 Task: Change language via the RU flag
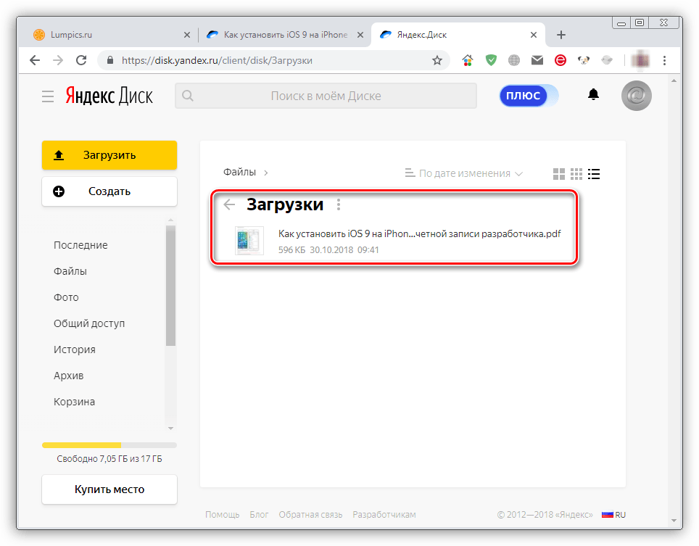tap(614, 515)
